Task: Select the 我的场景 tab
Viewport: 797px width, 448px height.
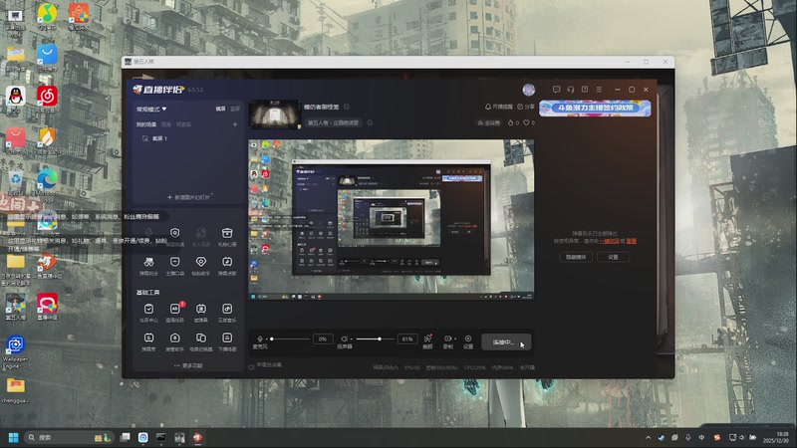Action: click(x=145, y=124)
